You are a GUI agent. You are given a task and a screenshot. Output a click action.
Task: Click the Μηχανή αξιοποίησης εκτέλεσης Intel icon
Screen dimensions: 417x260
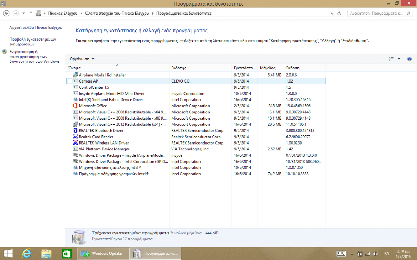pyautogui.click(x=76, y=167)
